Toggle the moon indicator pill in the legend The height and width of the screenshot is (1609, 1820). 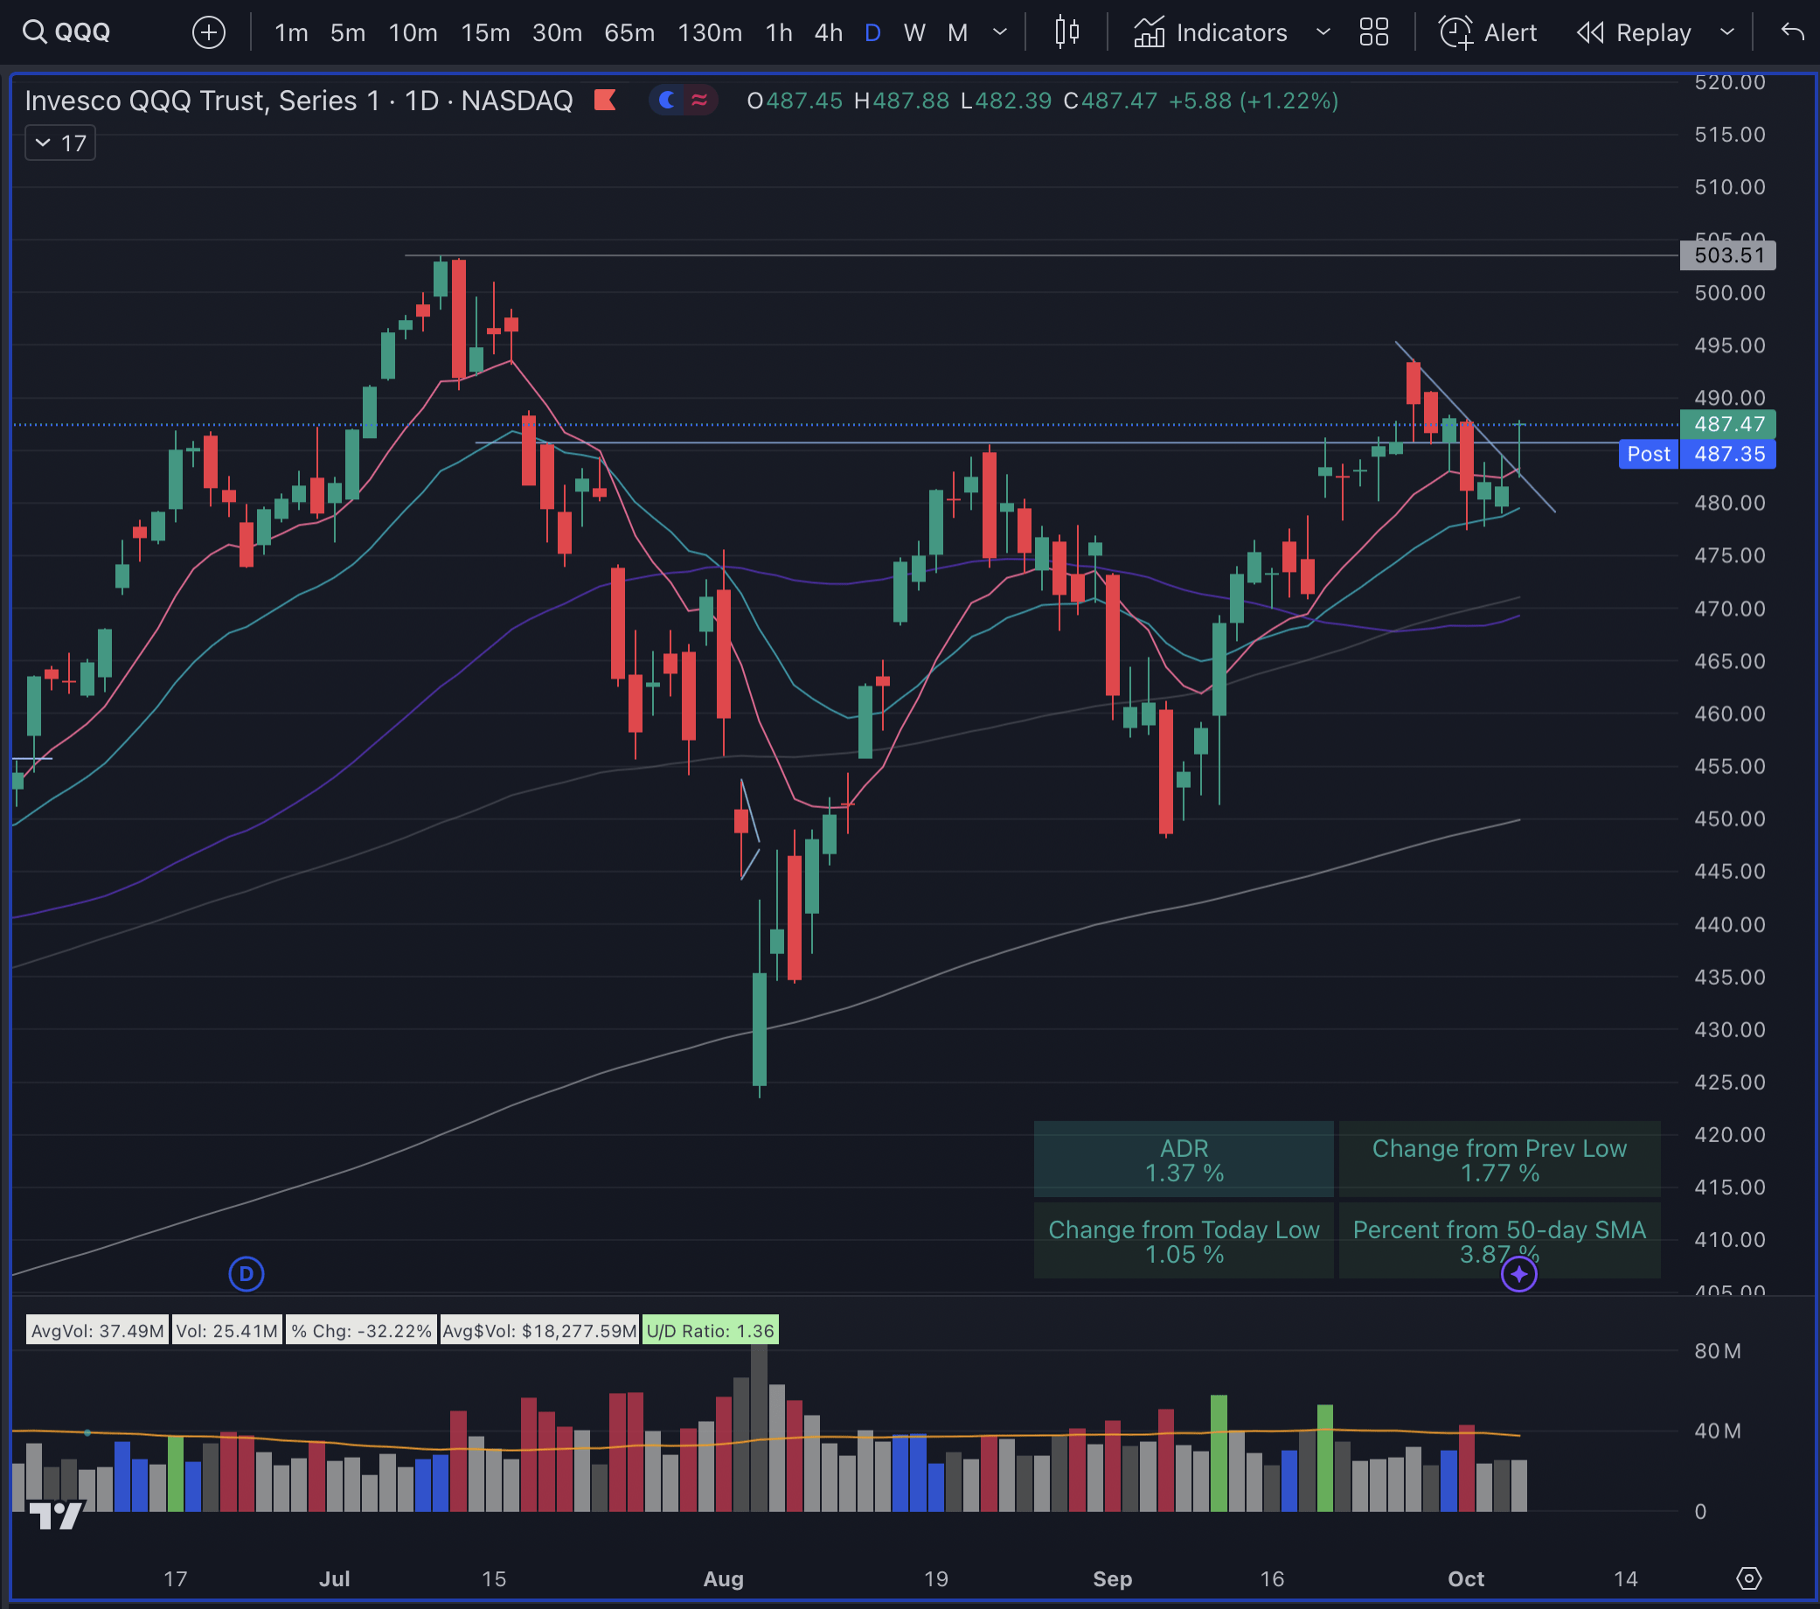coord(667,101)
